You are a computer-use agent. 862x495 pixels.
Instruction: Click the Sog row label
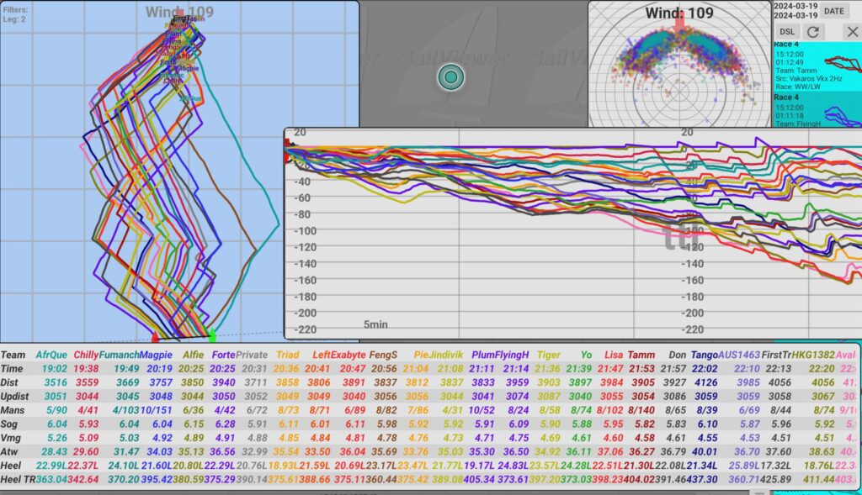click(x=8, y=424)
